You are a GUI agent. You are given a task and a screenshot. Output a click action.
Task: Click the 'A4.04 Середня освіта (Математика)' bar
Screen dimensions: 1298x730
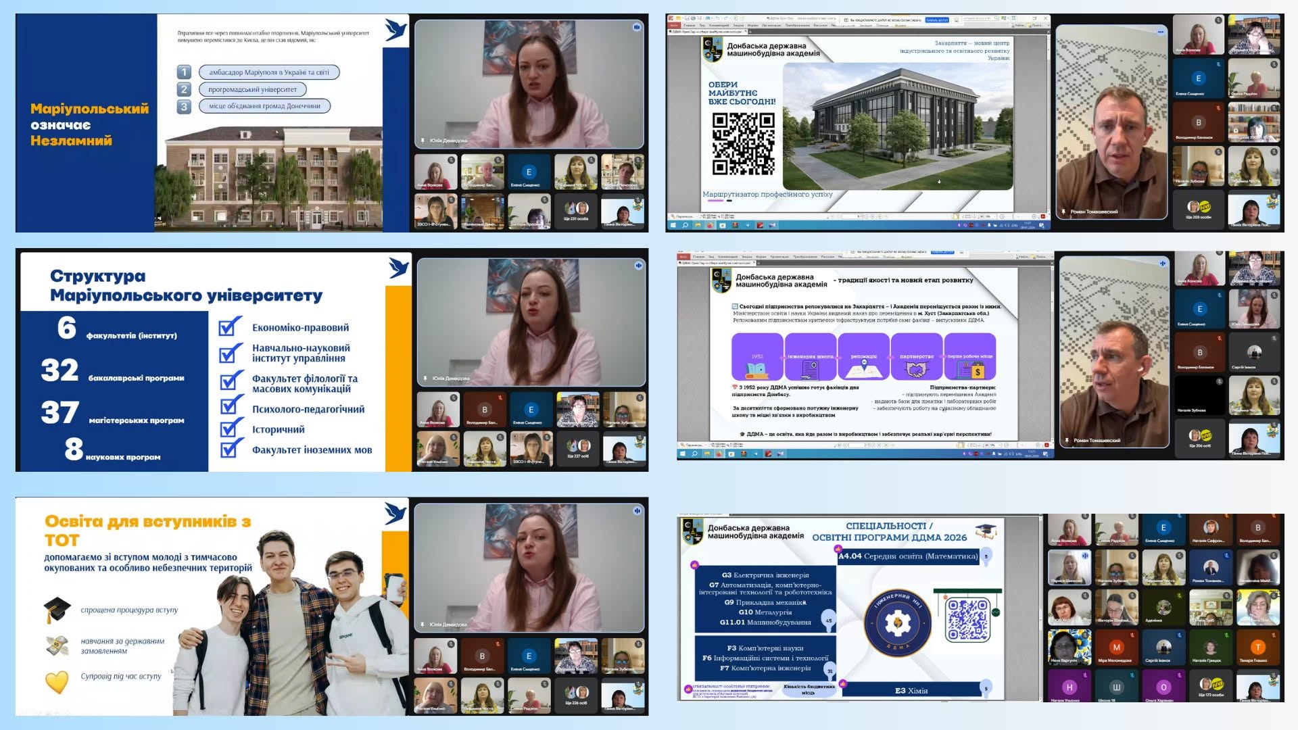tap(908, 556)
